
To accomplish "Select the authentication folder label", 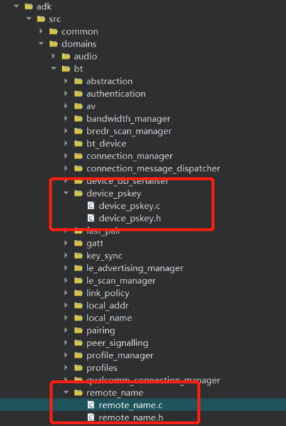I will pyautogui.click(x=116, y=93).
